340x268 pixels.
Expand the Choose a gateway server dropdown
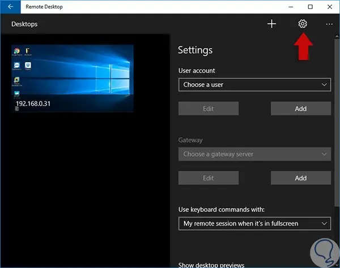click(254, 154)
